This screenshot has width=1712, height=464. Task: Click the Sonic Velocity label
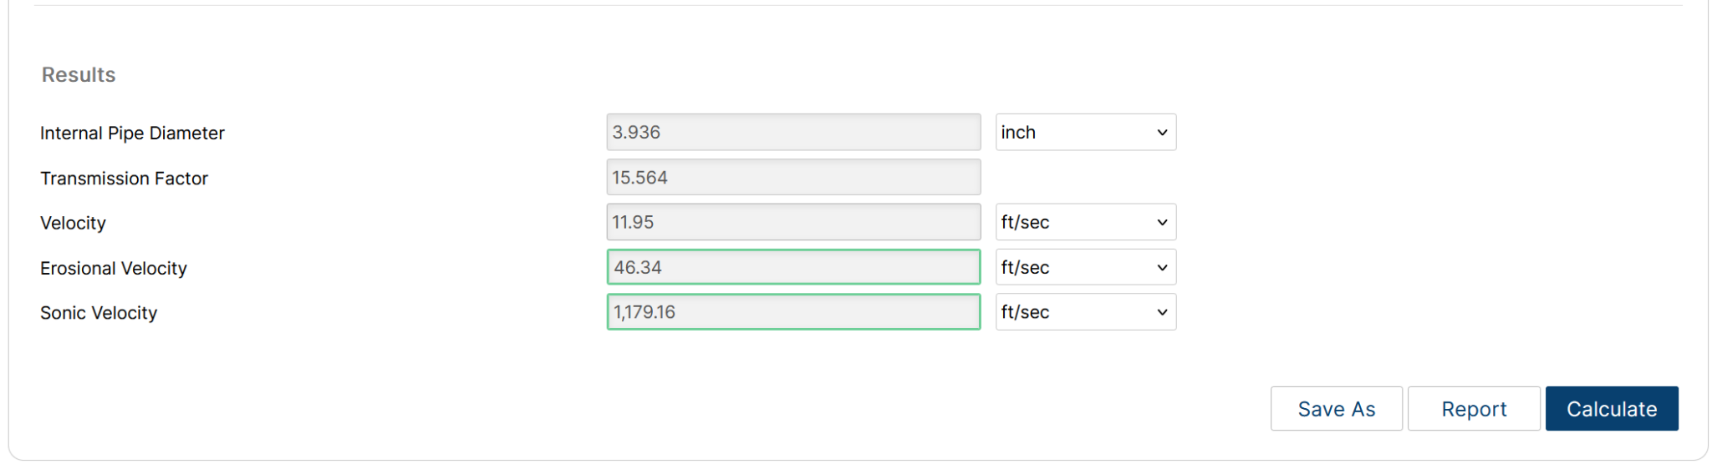pyautogui.click(x=99, y=313)
